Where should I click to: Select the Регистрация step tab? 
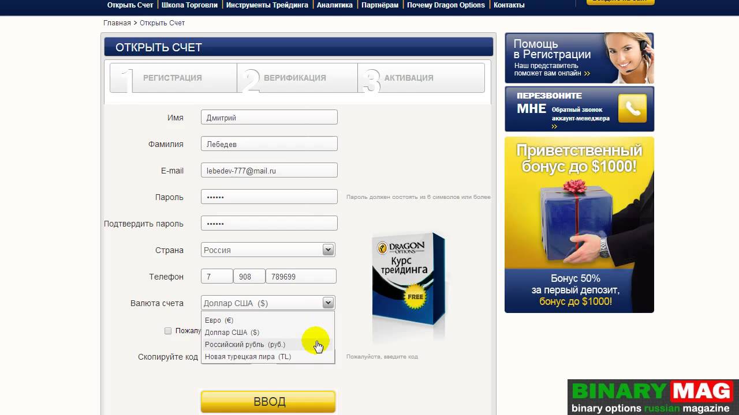173,78
